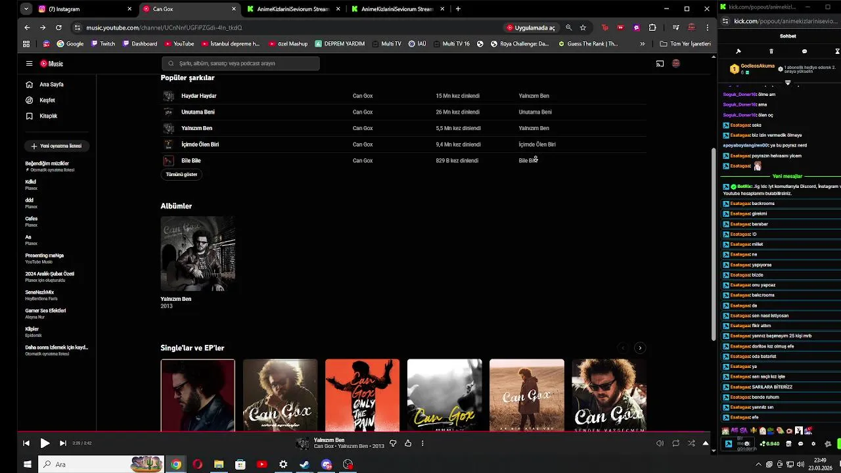Switch to the Instagram tab

[x=85, y=9]
